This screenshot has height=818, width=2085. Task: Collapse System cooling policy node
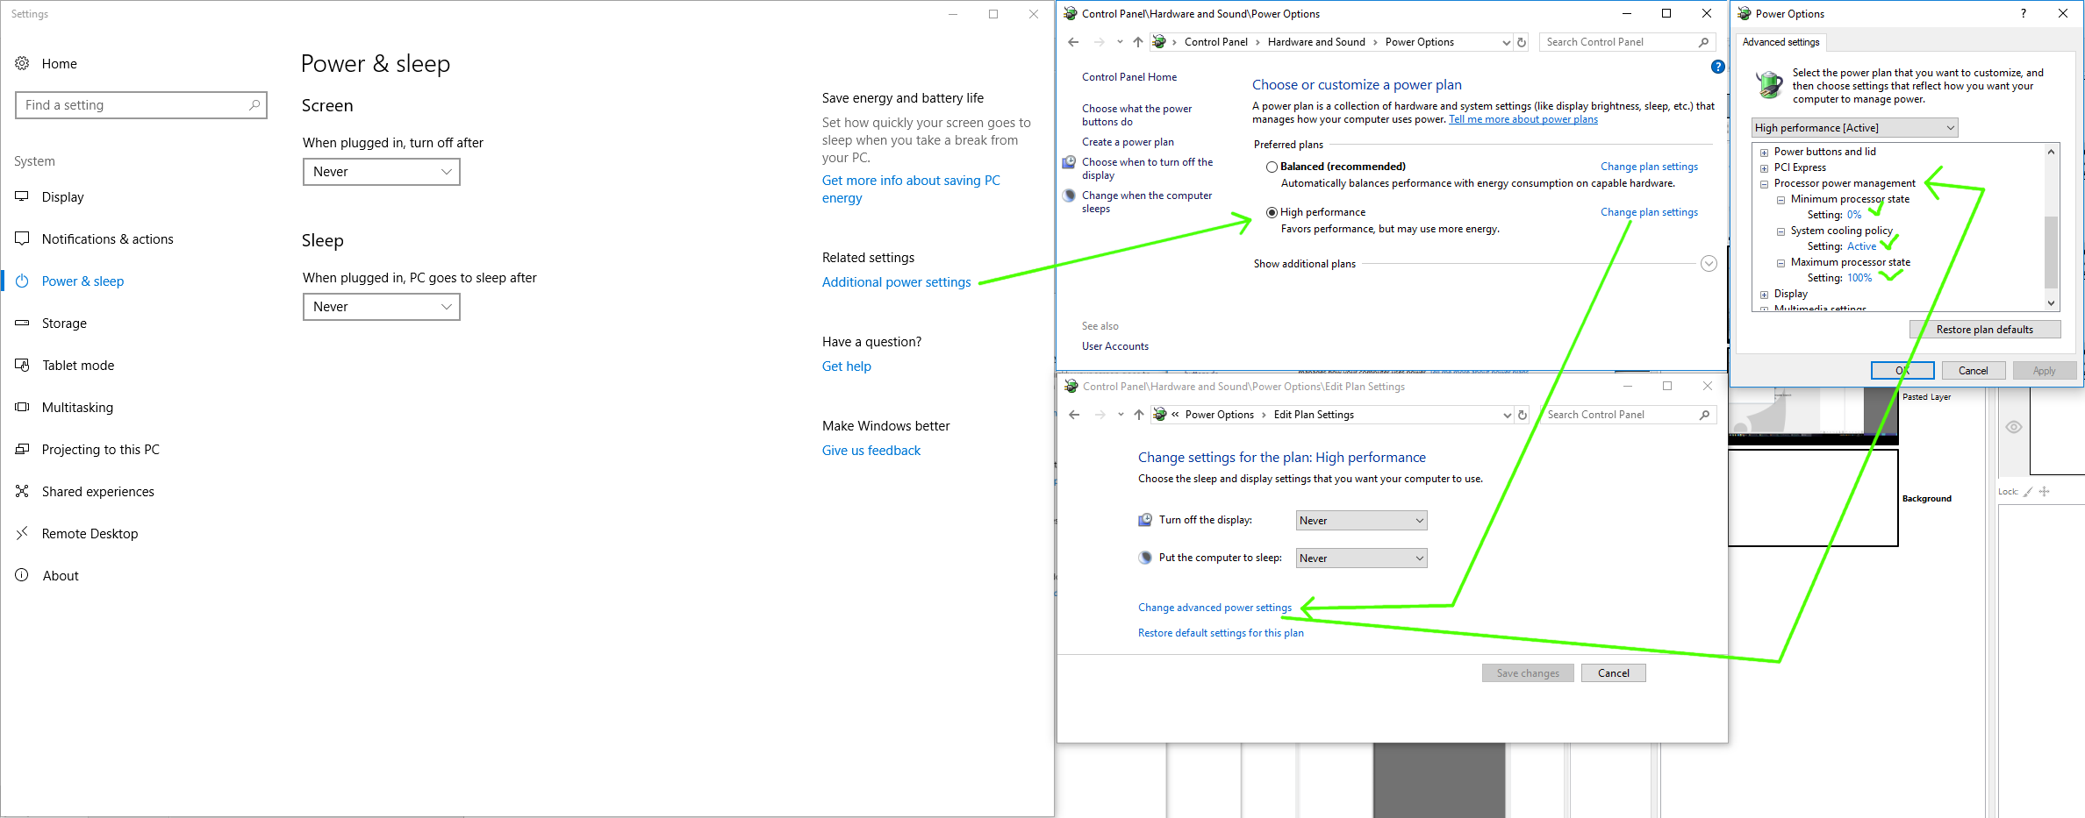(1780, 231)
